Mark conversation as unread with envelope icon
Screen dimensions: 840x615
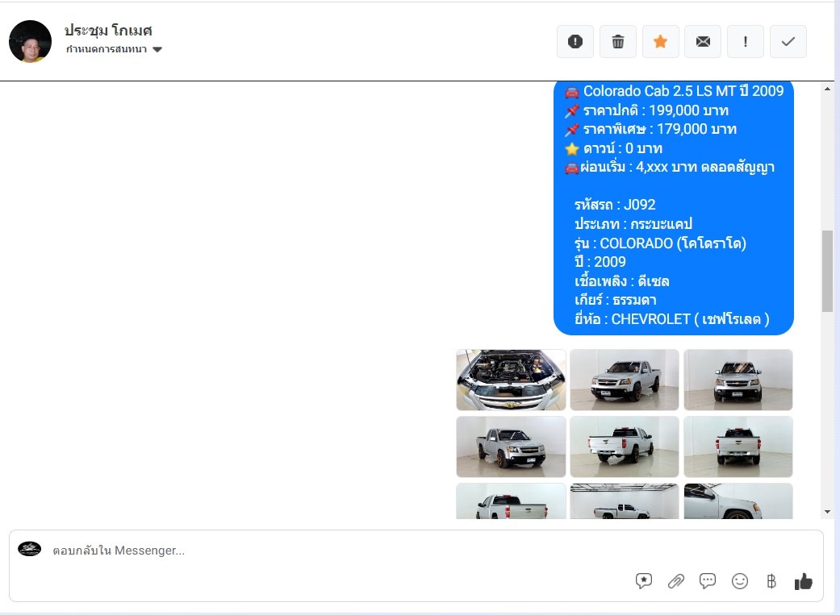coord(703,41)
